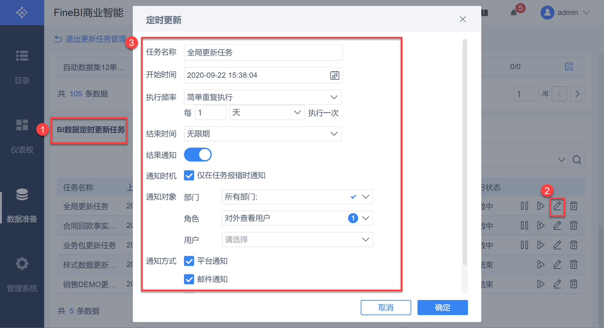Viewport: 604px width, 328px height.
Task: Open the notification bell
Action: coord(514,13)
